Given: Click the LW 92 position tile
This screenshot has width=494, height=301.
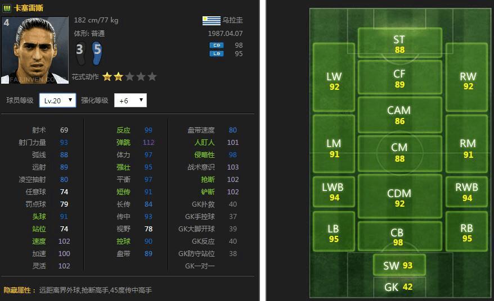Looking at the screenshot, I should [334, 81].
